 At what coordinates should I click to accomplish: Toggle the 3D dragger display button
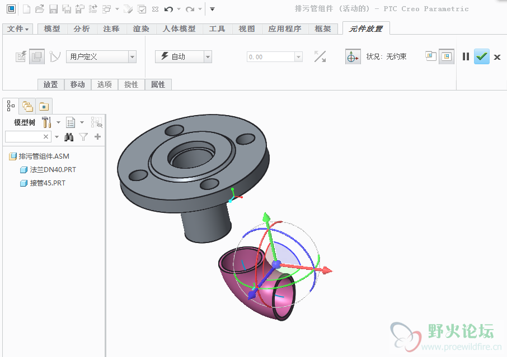(353, 57)
